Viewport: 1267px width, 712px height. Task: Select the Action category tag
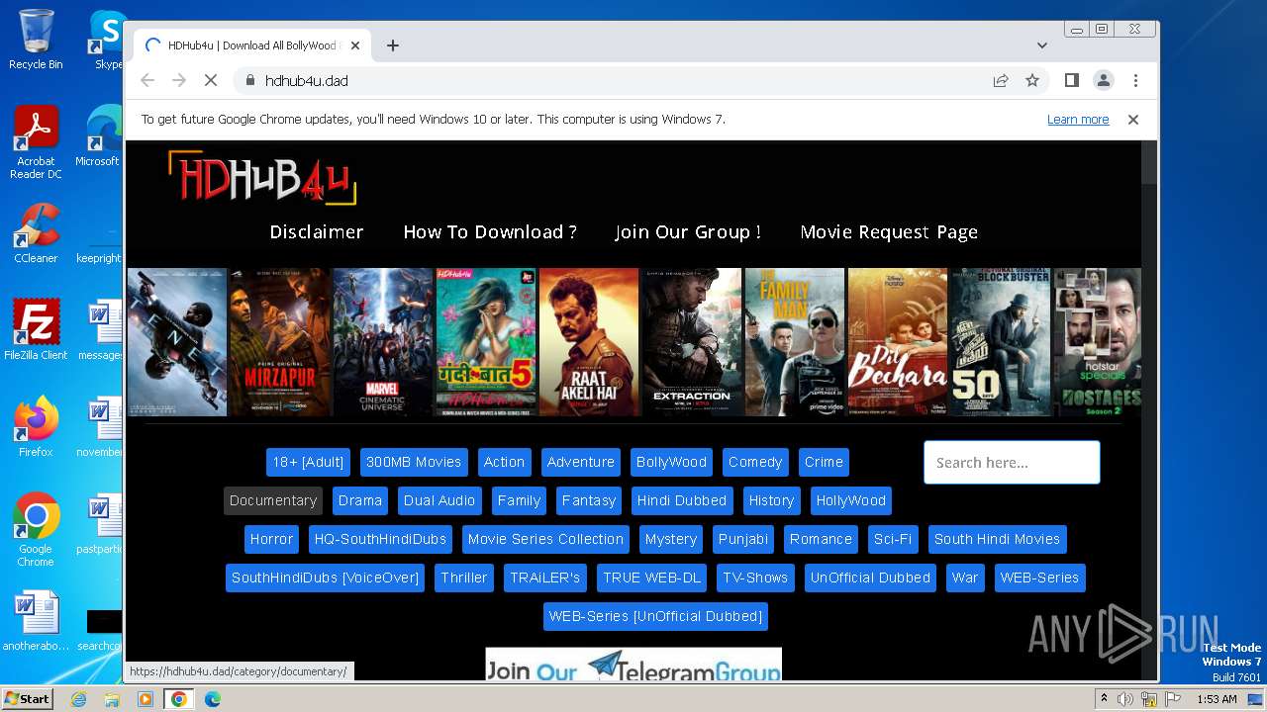504,463
